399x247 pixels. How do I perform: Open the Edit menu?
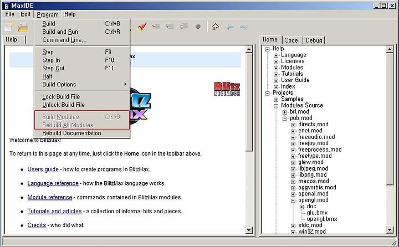click(x=25, y=14)
